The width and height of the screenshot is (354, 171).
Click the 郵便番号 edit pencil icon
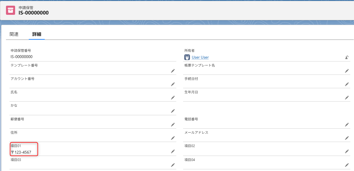(173, 125)
